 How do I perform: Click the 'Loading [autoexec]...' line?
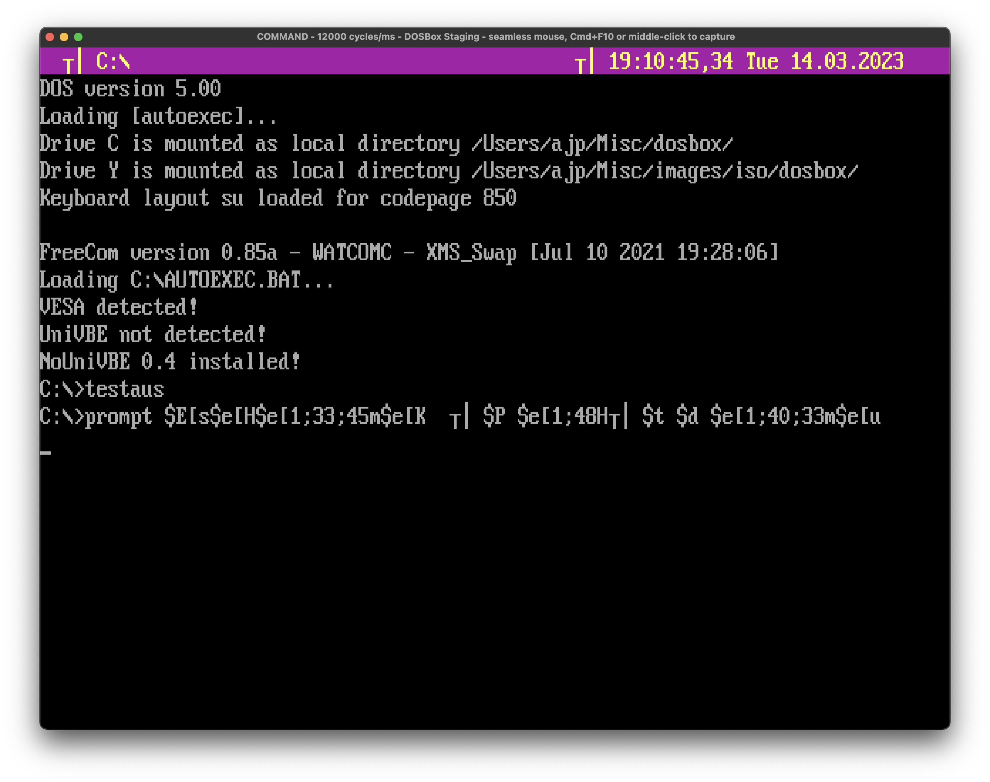coord(158,116)
